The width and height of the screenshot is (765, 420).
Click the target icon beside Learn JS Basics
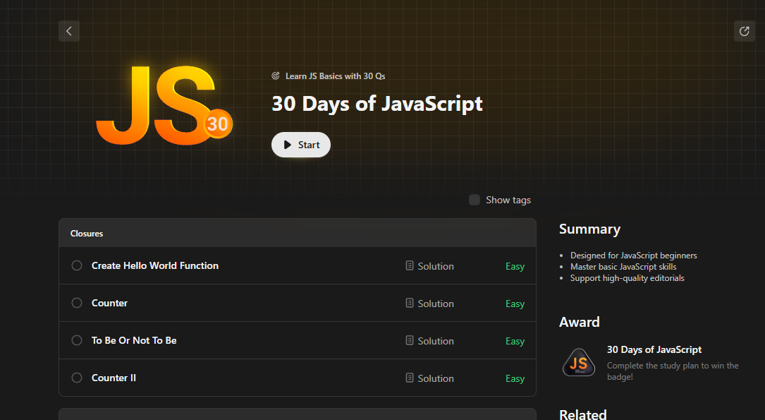pos(276,76)
